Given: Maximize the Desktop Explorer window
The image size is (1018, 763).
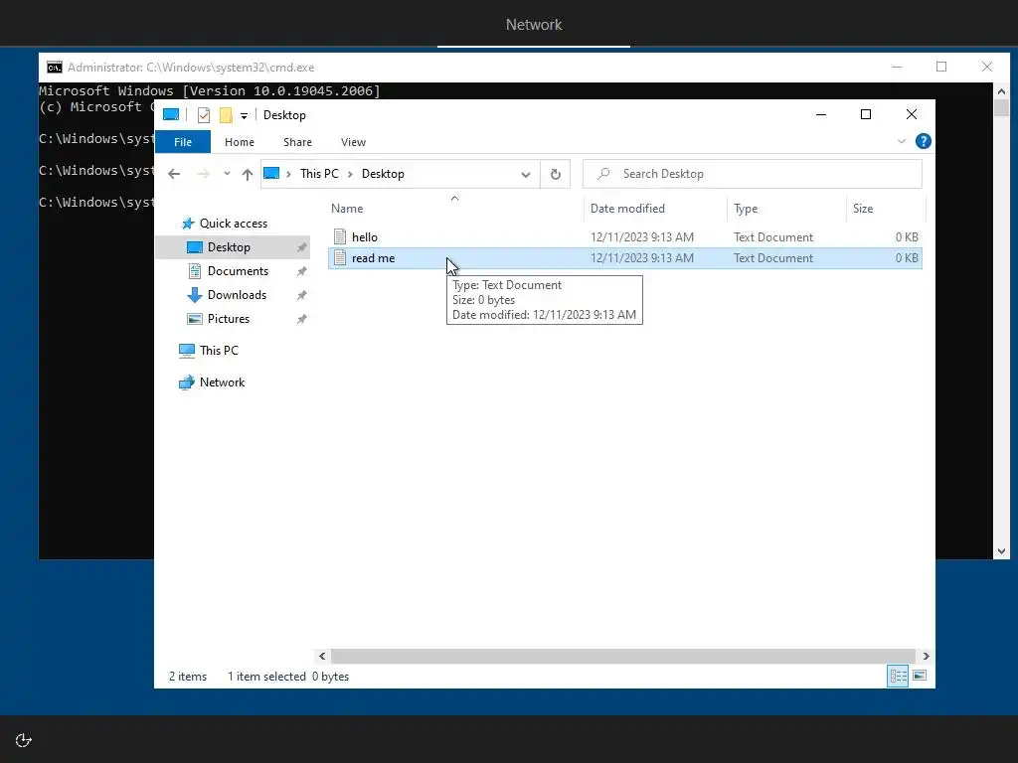Looking at the screenshot, I should (x=866, y=115).
